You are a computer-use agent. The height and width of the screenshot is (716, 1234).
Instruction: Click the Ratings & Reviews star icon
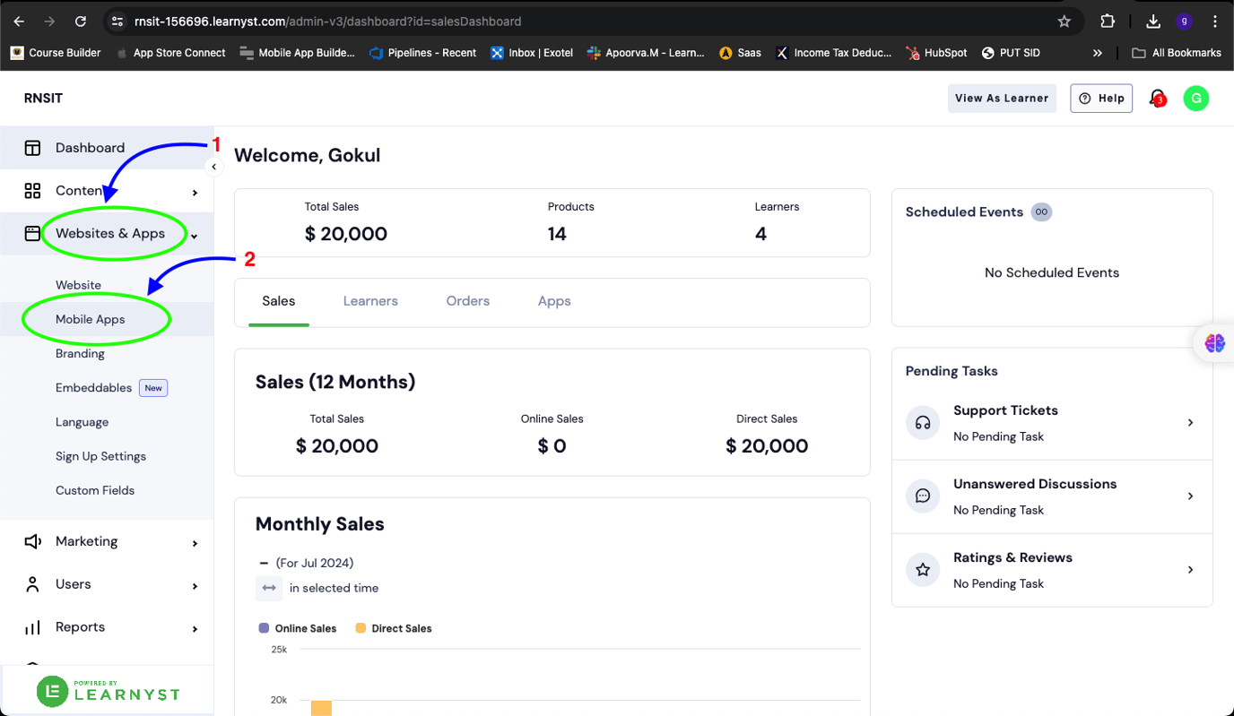(x=923, y=570)
